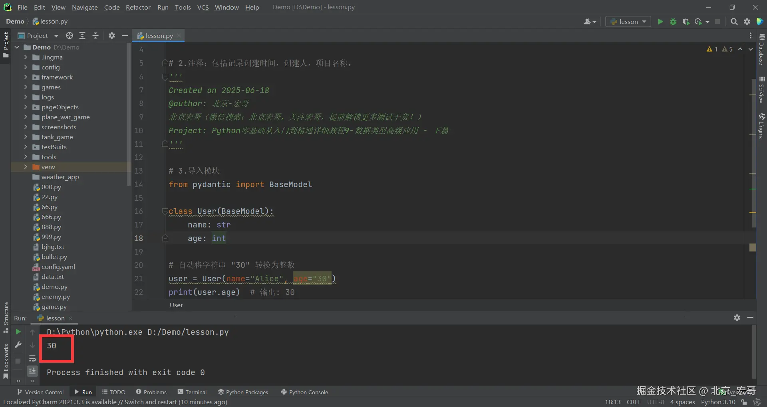Hide the Run tool window
The width and height of the screenshot is (767, 407).
pyautogui.click(x=750, y=318)
